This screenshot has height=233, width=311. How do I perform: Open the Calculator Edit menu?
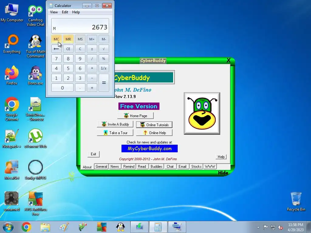pyautogui.click(x=65, y=12)
